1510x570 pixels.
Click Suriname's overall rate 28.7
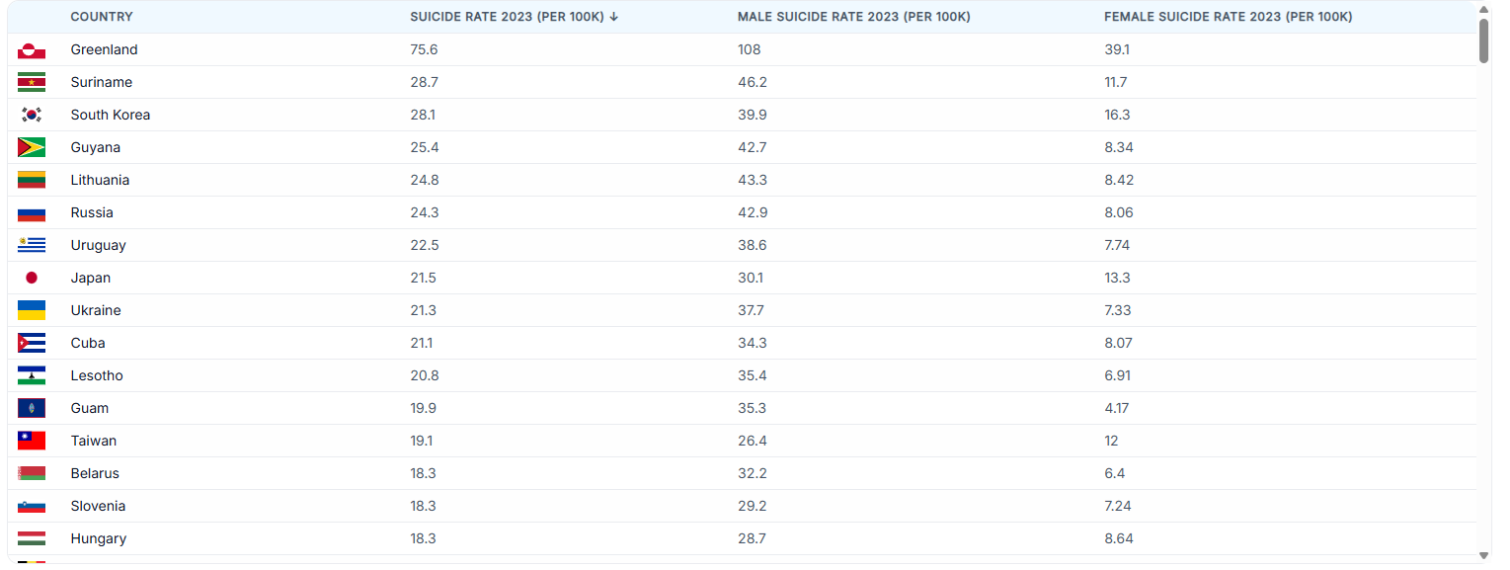click(x=424, y=82)
